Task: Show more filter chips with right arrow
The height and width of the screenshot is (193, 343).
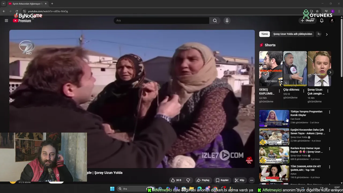Action: click(x=327, y=34)
